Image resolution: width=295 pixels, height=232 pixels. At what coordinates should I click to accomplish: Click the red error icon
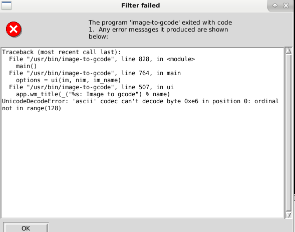(14, 29)
